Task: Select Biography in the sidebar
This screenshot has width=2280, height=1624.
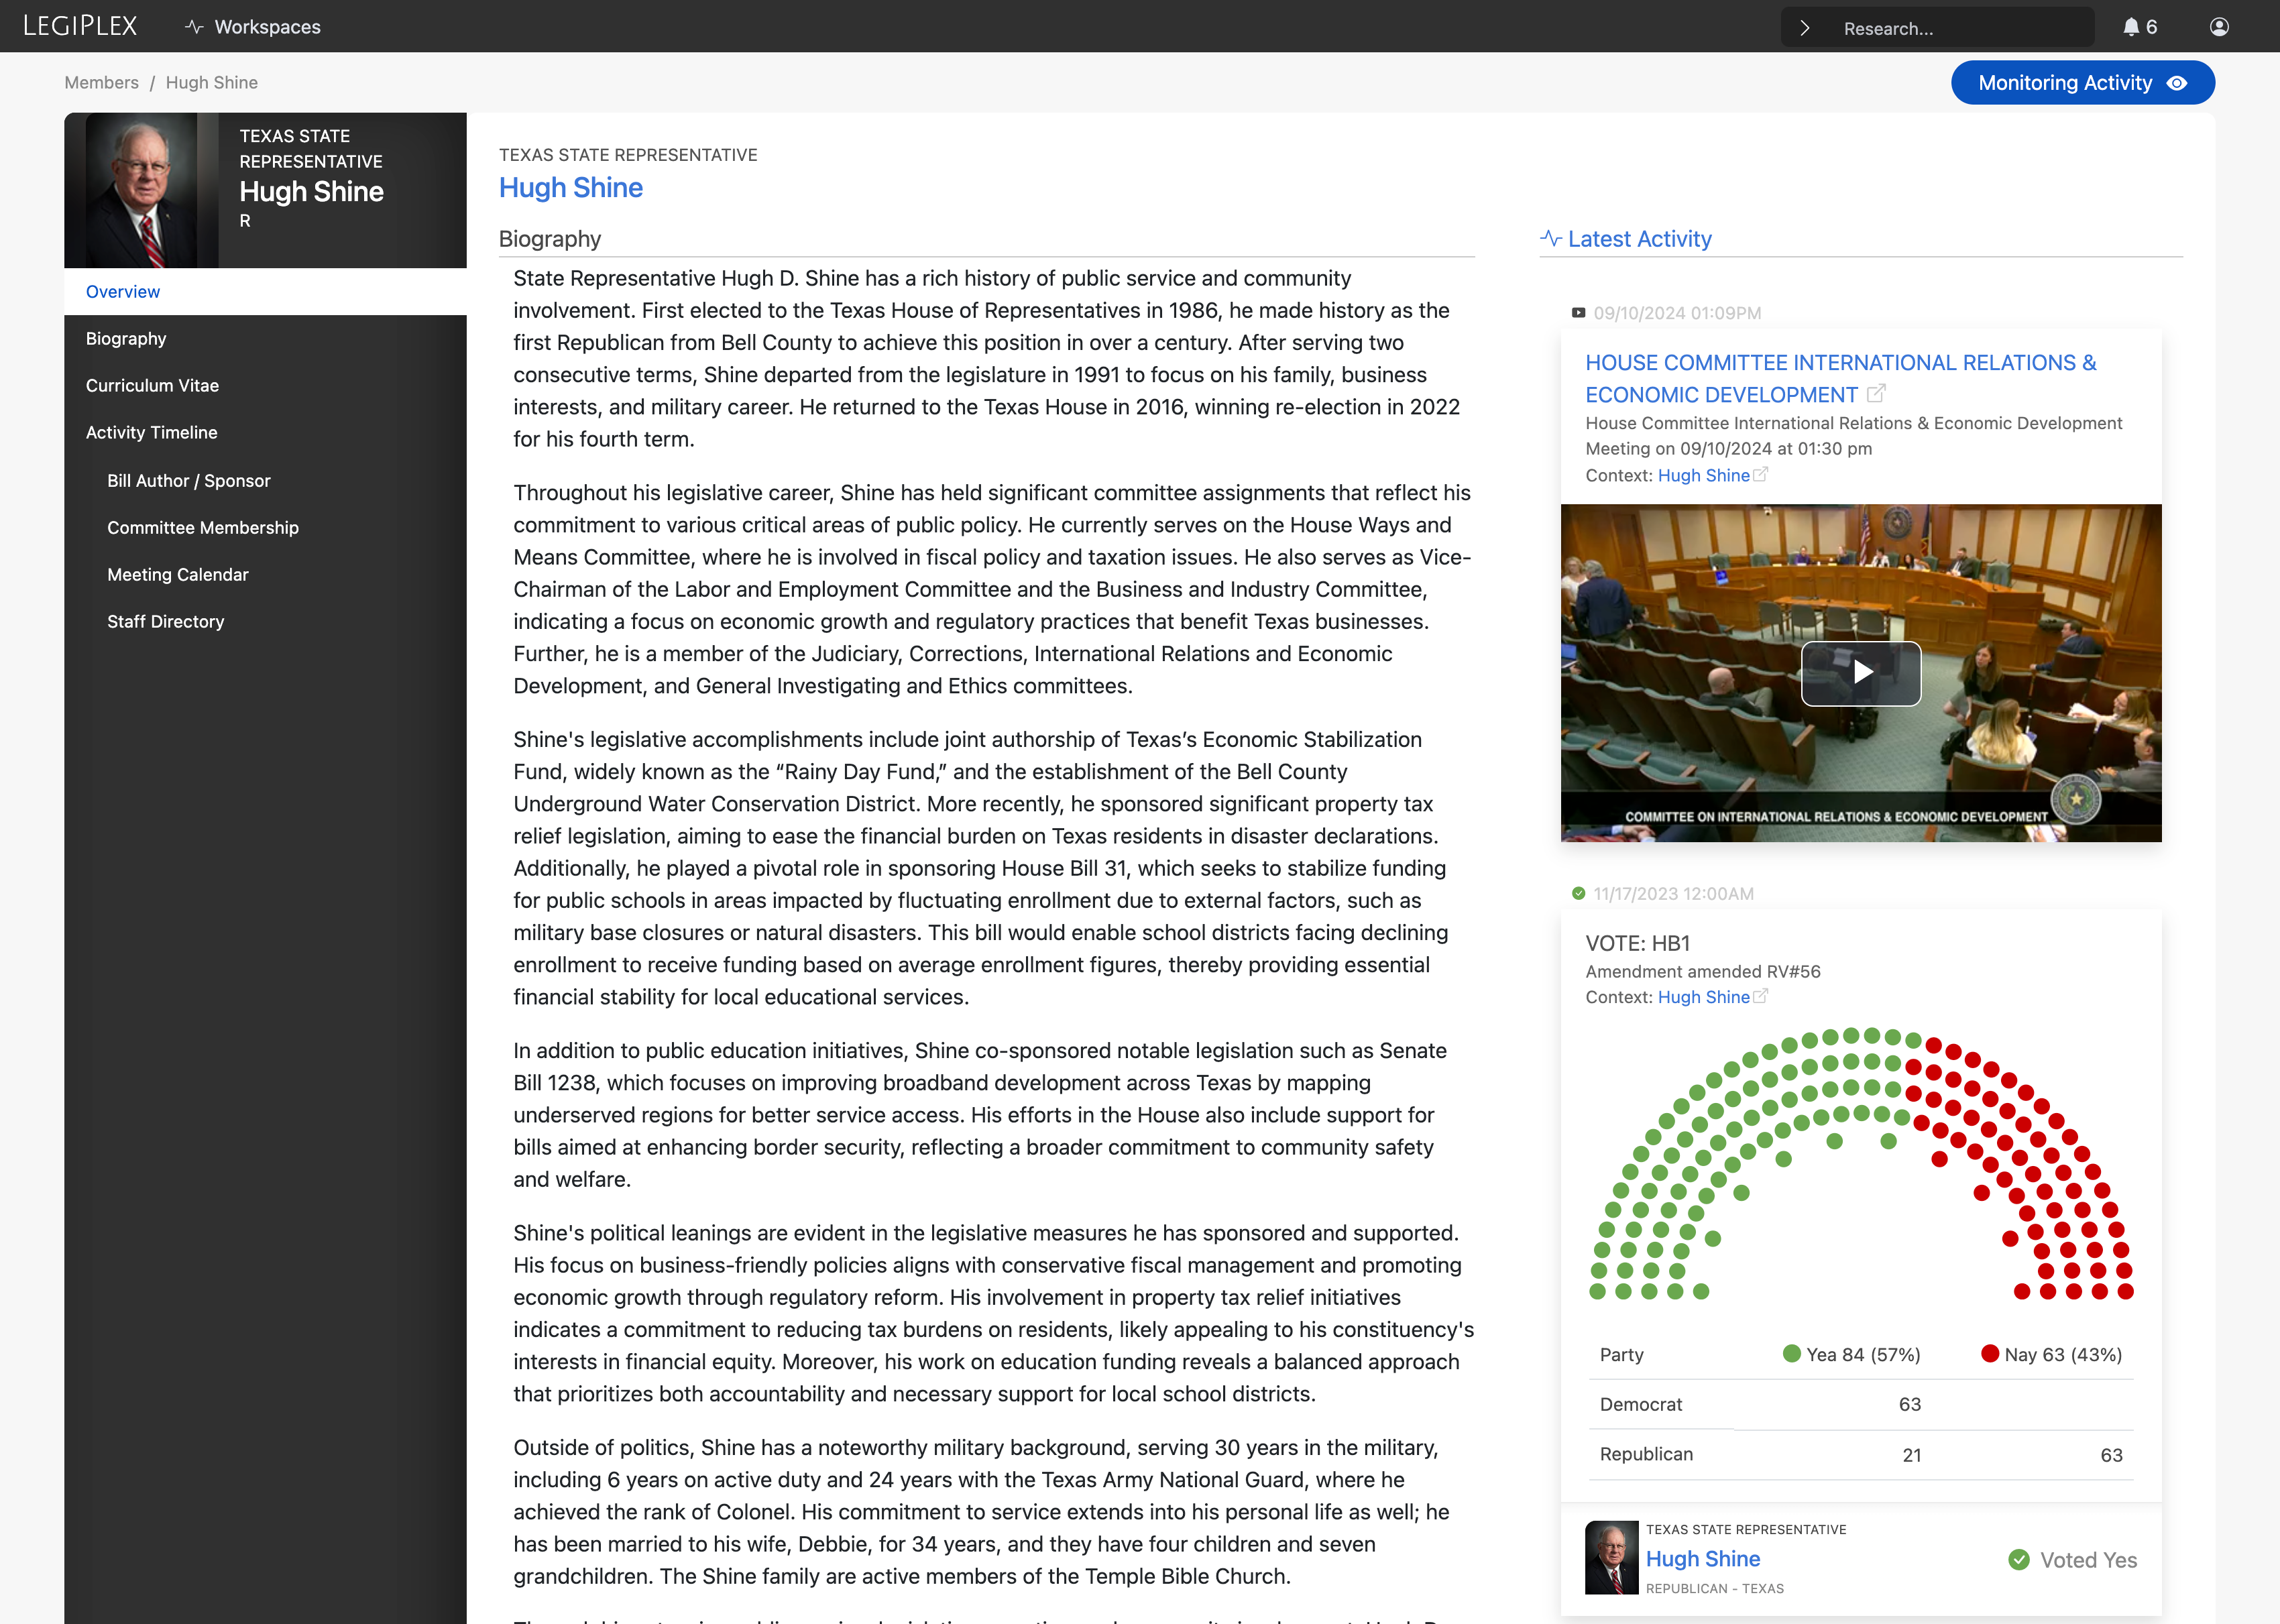Action: 126,338
